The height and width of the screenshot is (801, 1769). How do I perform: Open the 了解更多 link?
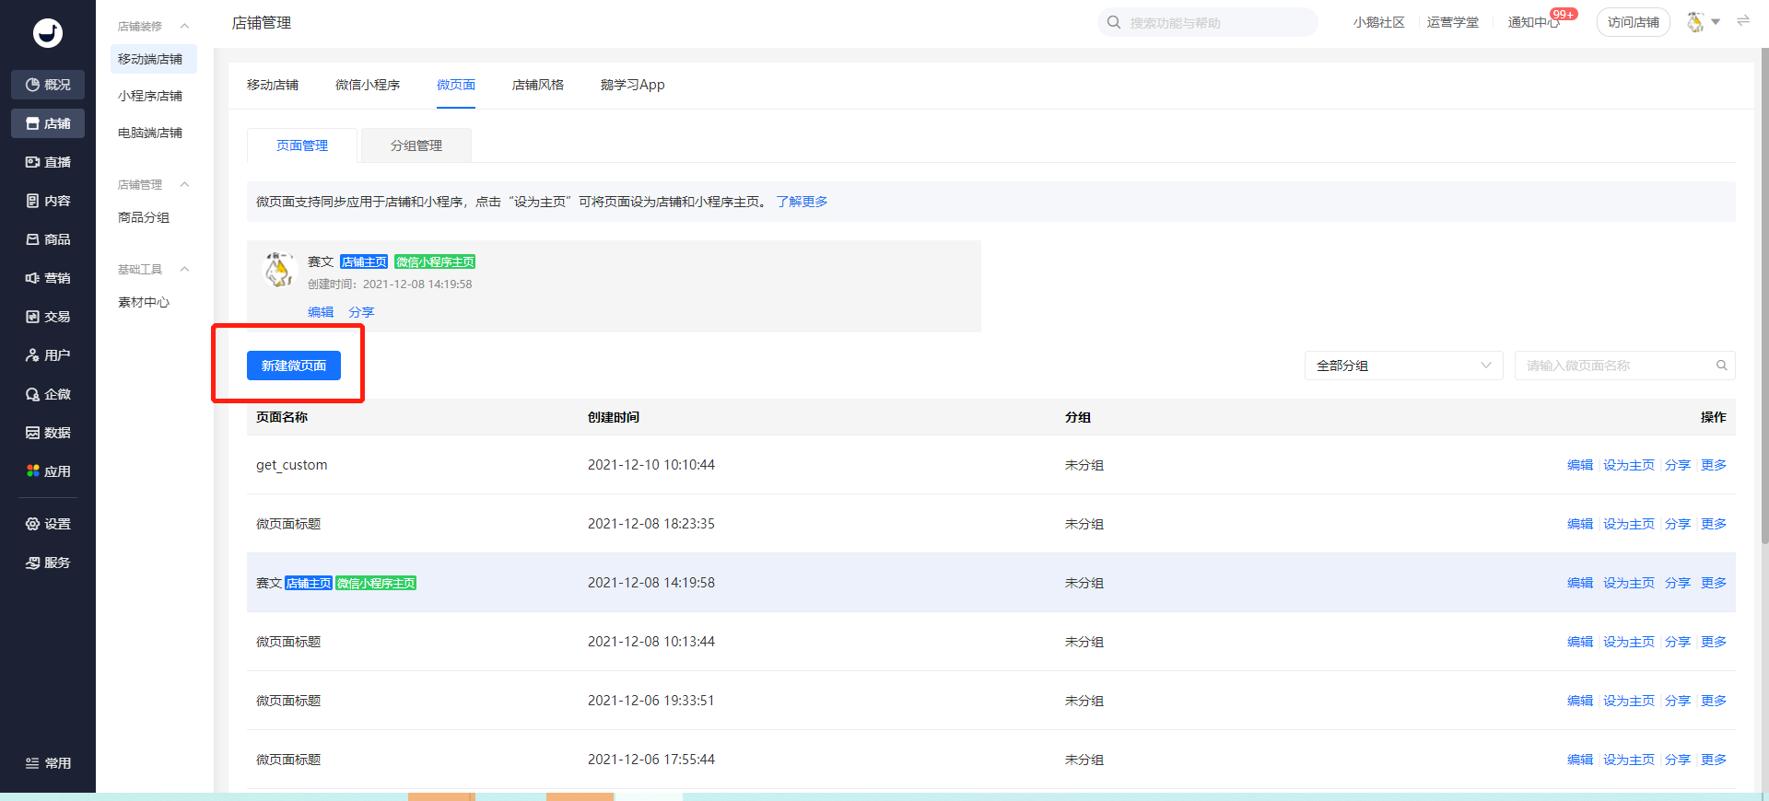tap(802, 202)
